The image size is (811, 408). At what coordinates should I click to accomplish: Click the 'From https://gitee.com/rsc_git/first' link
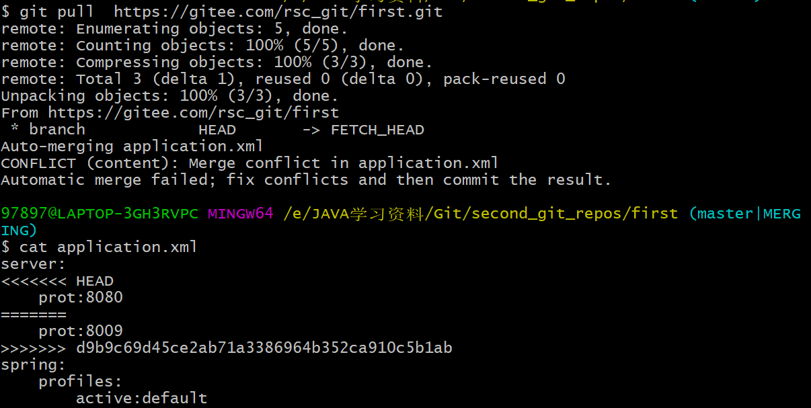[170, 112]
